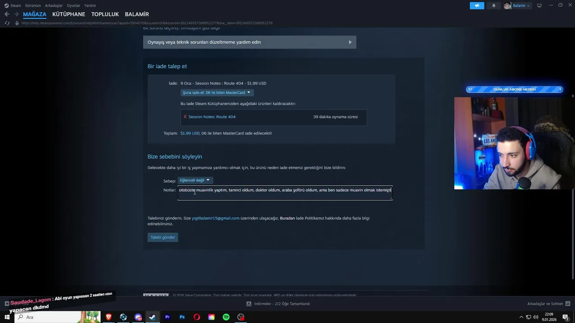Open the Oyunlar menu
This screenshot has width=575, height=323.
coord(73,5)
